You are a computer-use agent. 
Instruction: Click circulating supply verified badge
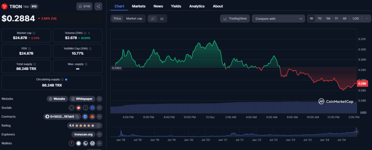(x=66, y=80)
